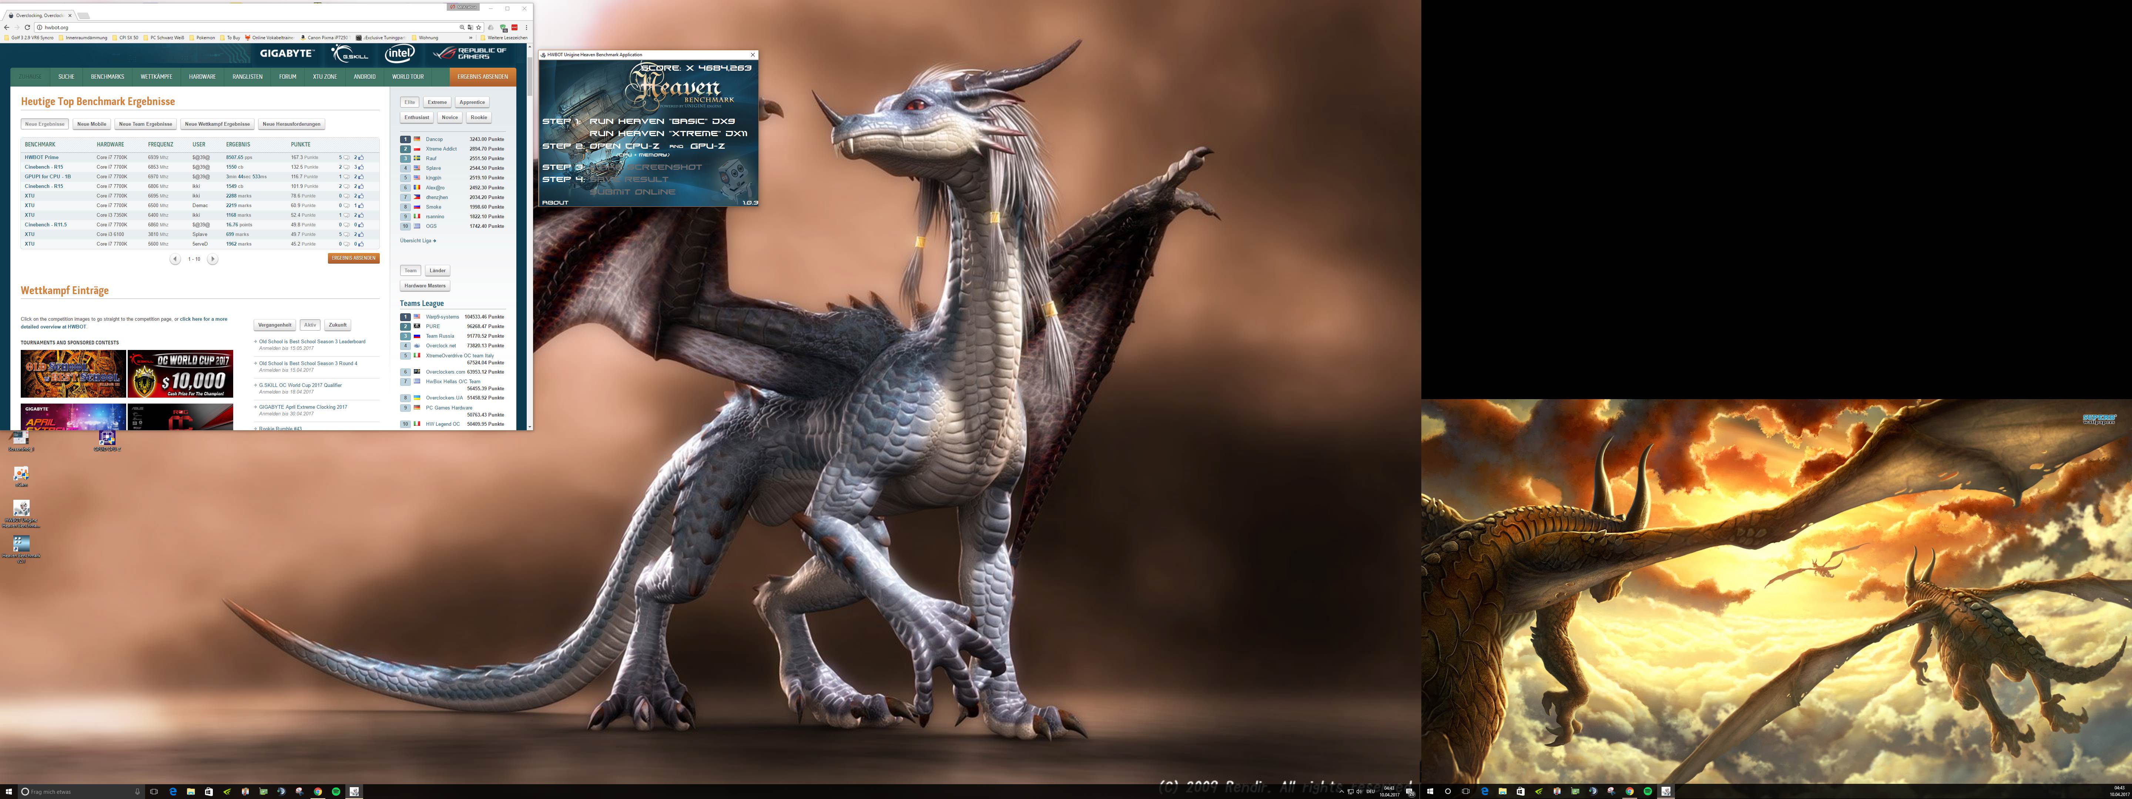
Task: Click RUN HEAVEN "XTREME" DX11 in Heaven app
Action: pos(669,133)
